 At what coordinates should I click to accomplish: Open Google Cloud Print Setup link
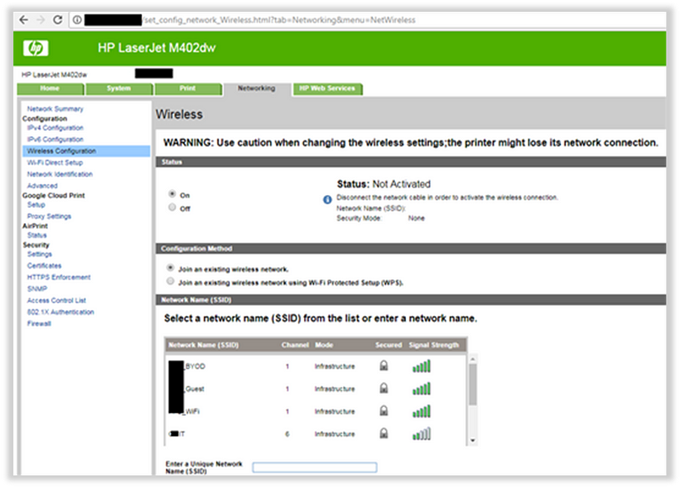click(36, 204)
